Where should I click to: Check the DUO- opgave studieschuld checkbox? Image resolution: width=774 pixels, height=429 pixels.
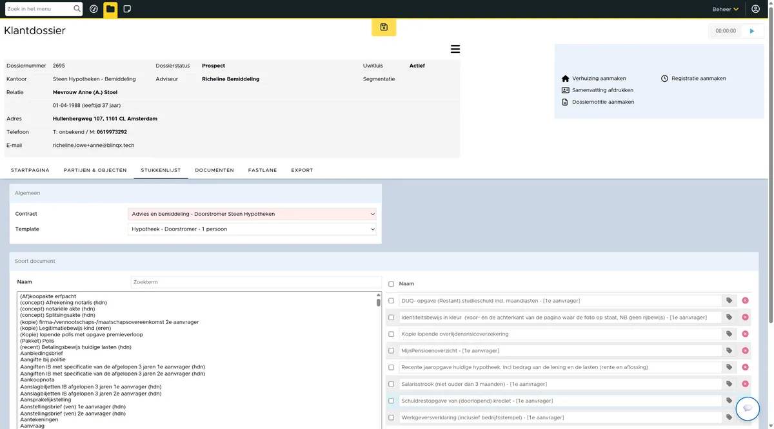(392, 301)
